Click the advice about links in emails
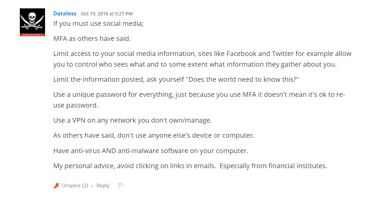This screenshot has width=370, height=204. (134, 166)
